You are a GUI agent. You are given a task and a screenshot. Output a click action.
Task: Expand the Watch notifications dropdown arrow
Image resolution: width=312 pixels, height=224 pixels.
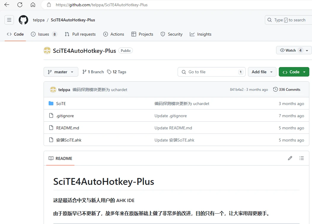(x=307, y=50)
